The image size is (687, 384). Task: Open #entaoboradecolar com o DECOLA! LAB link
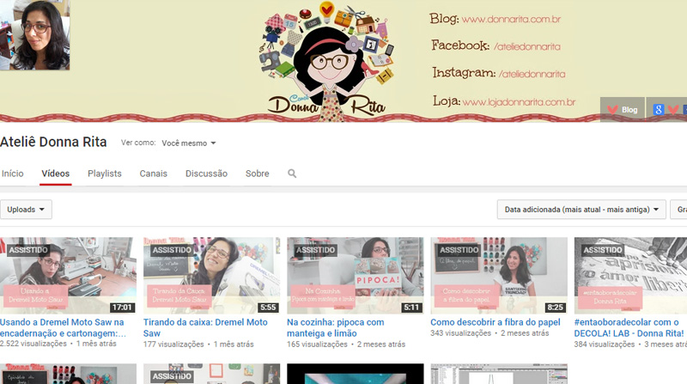click(x=629, y=328)
